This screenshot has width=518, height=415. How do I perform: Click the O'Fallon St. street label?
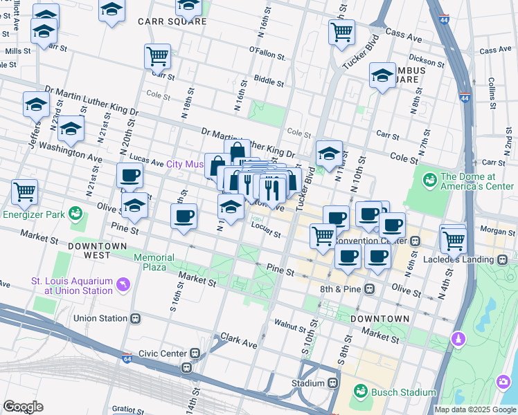267,53
